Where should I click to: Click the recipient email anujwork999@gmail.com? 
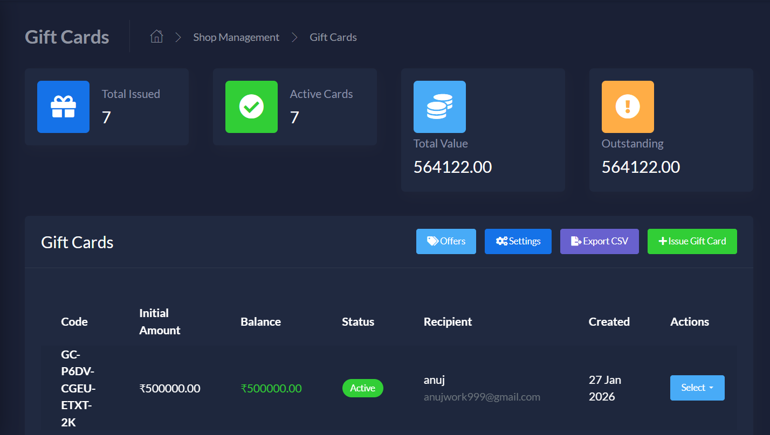tap(482, 397)
